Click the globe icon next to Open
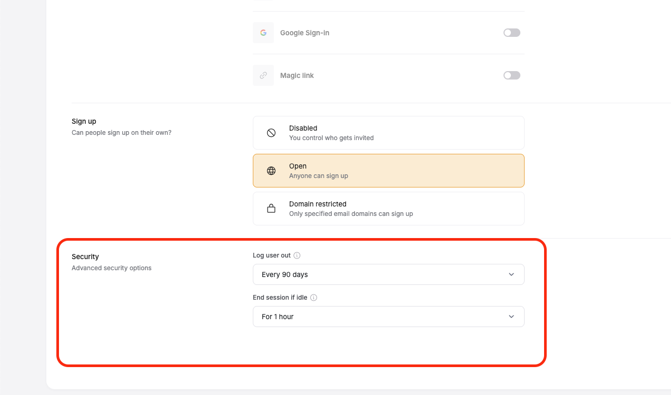Image resolution: width=671 pixels, height=395 pixels. click(x=271, y=171)
